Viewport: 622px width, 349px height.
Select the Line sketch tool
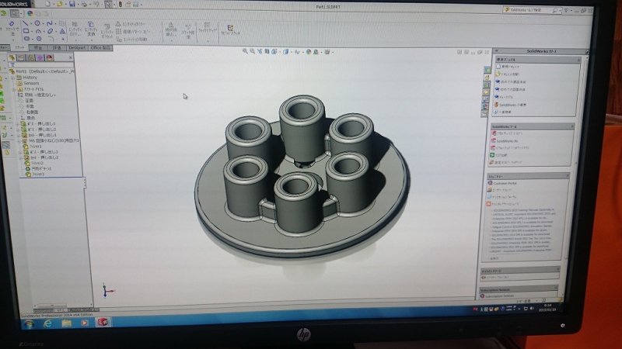(x=26, y=23)
